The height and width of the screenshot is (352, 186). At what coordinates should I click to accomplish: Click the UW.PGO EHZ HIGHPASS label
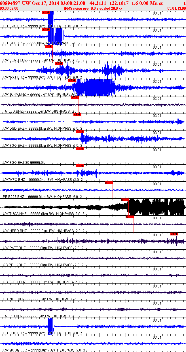click(43, 146)
